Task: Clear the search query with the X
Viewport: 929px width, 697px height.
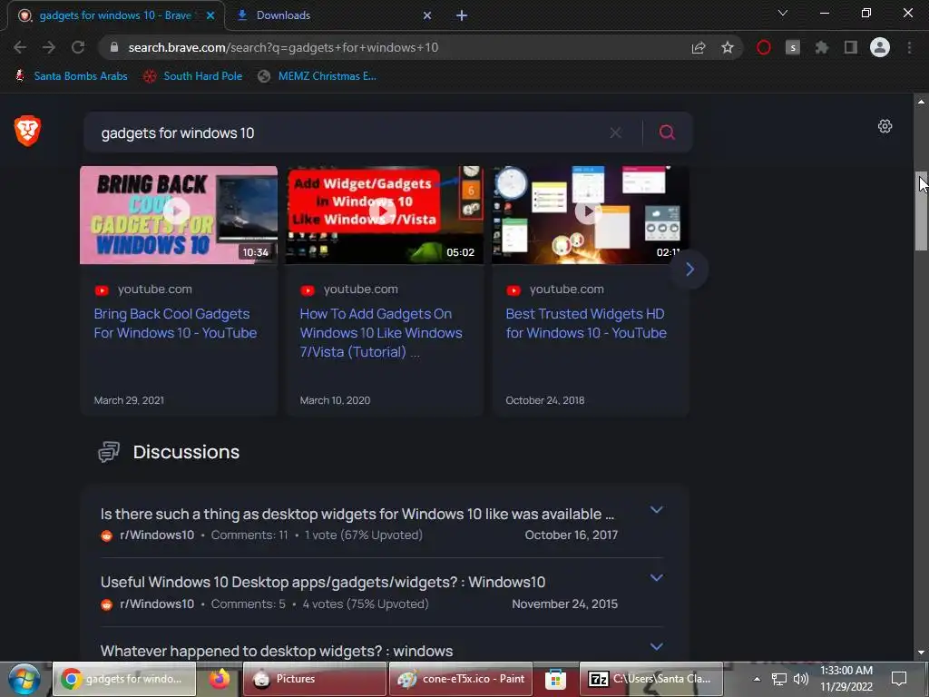Action: tap(616, 133)
